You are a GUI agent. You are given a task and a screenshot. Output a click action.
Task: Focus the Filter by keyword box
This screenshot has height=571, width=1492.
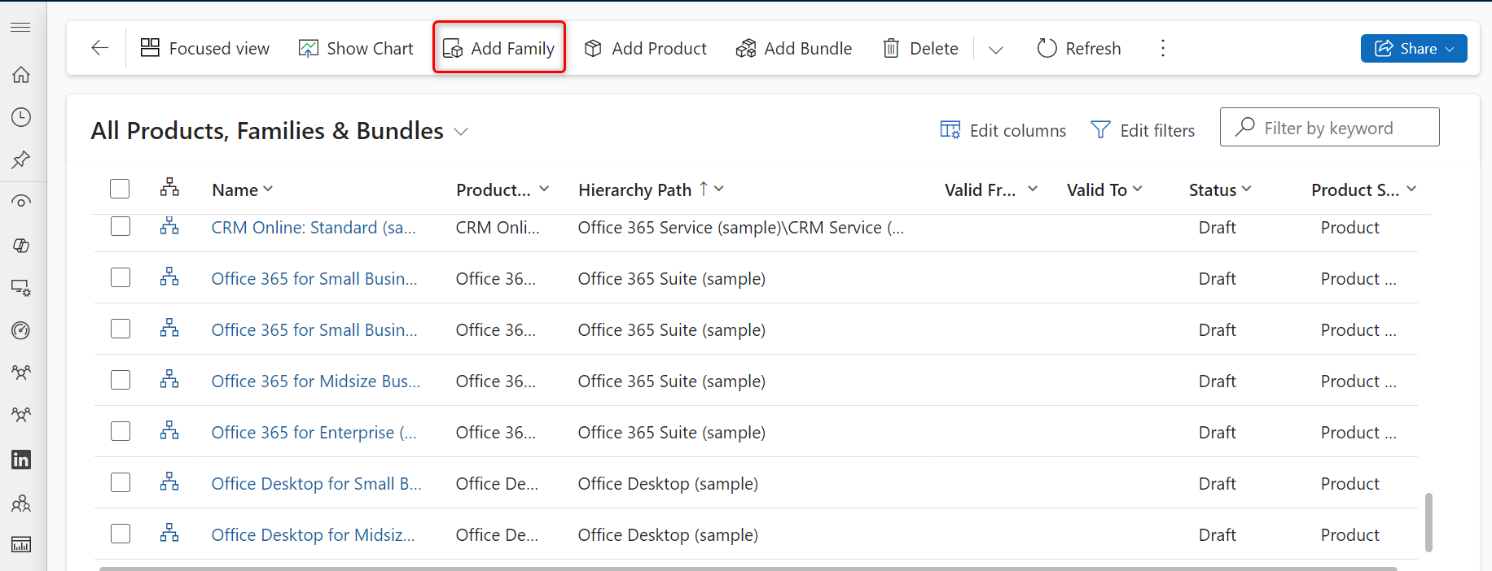1330,128
